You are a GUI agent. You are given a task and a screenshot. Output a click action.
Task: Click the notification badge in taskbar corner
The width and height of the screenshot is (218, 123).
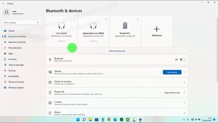(x=214, y=120)
